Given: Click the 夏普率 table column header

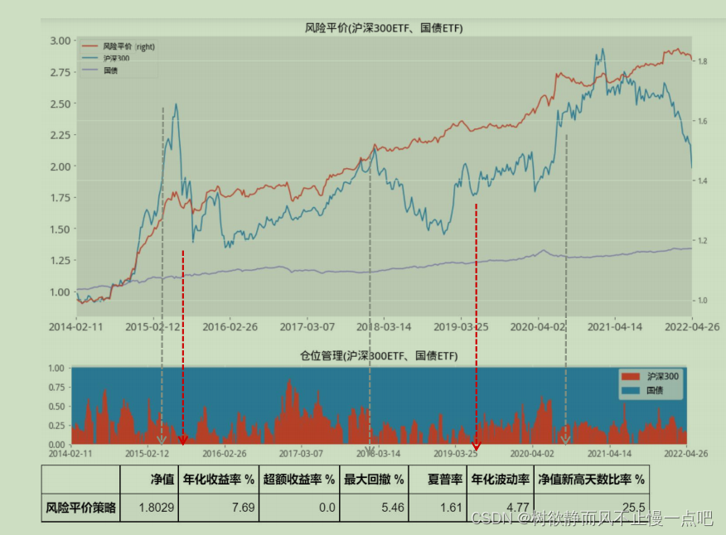Looking at the screenshot, I should click(x=445, y=480).
